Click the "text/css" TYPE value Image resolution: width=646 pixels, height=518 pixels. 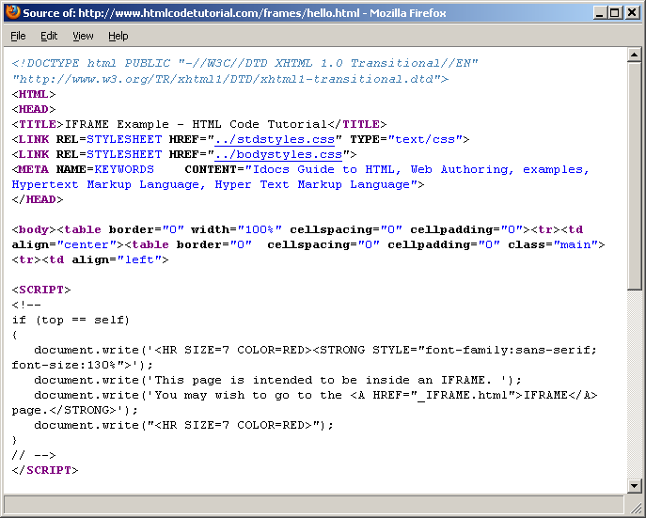[425, 139]
